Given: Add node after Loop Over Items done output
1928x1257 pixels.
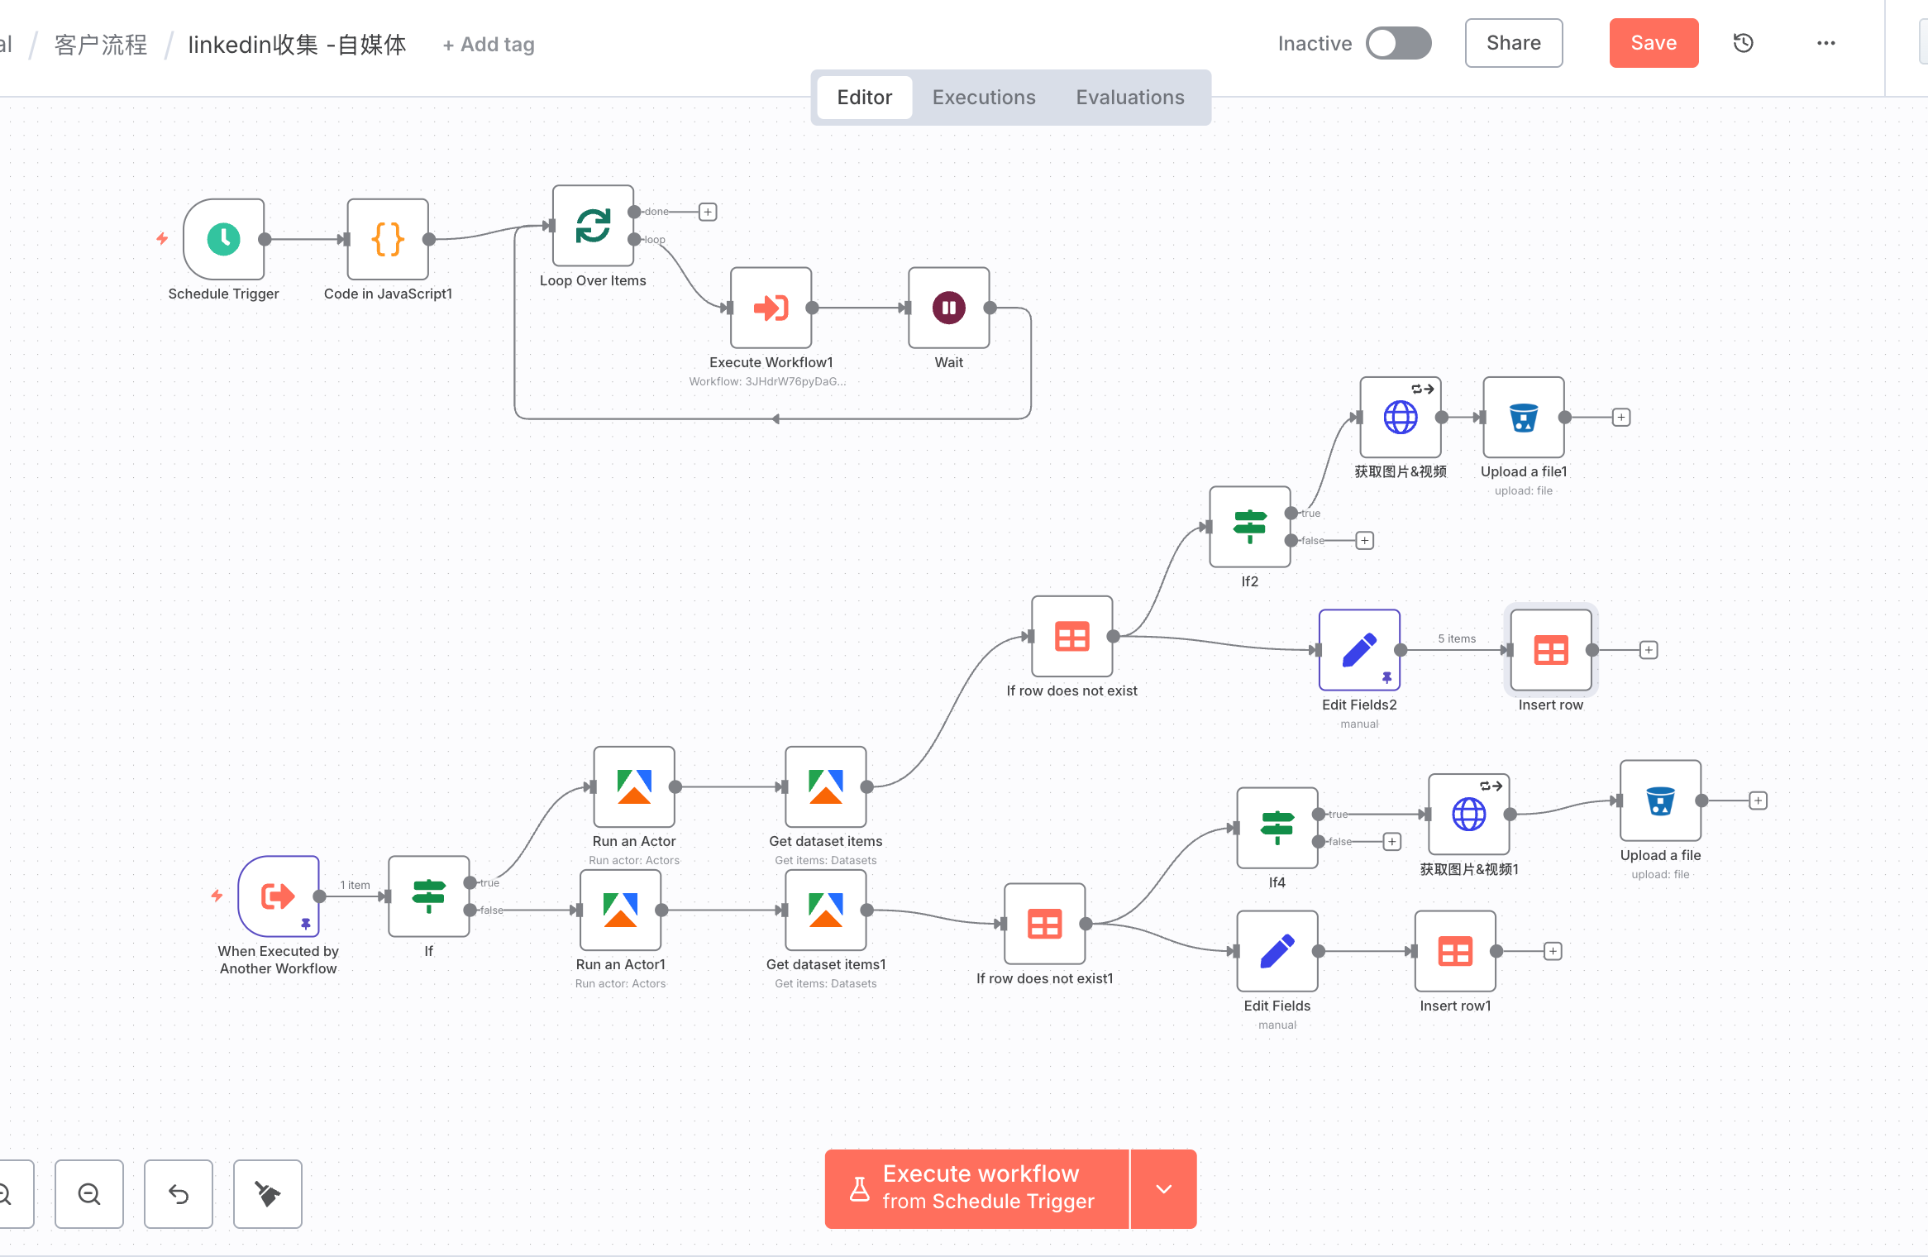Looking at the screenshot, I should (708, 212).
